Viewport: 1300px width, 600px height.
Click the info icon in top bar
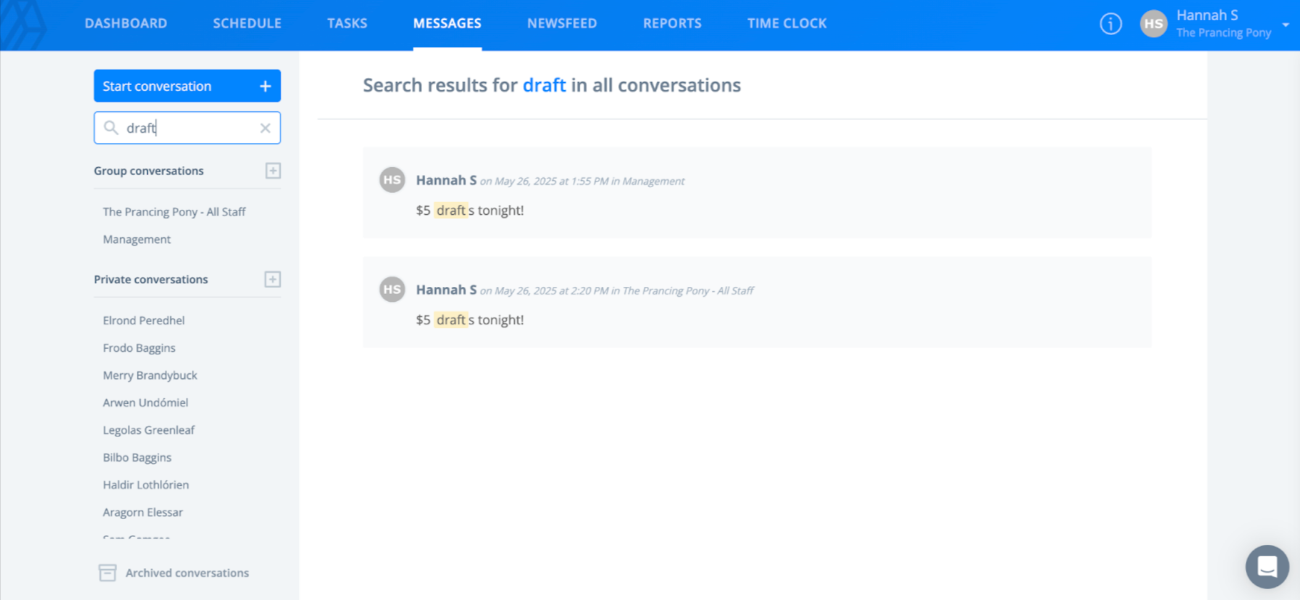click(1110, 24)
